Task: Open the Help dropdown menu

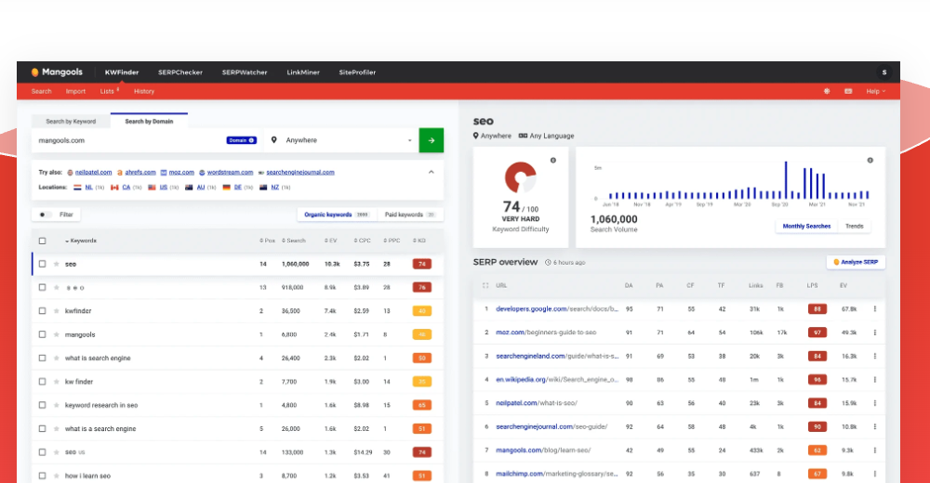Action: coord(875,91)
